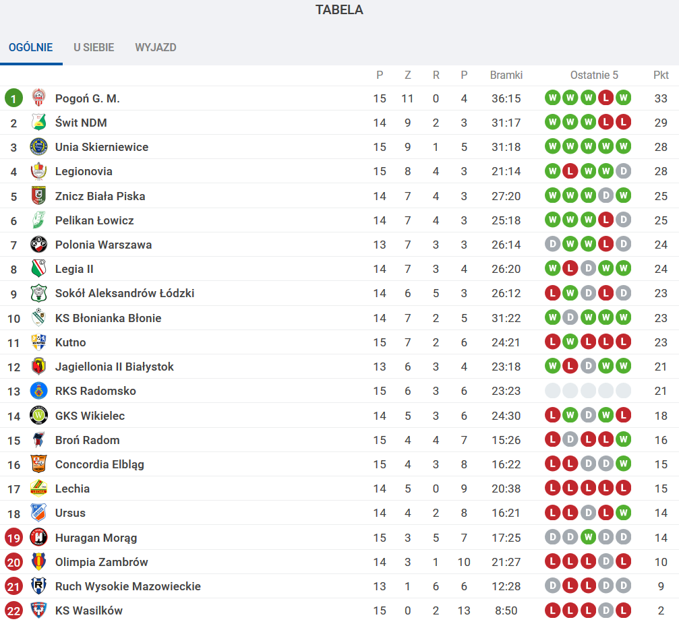Switch to the WYJAZD tab

click(x=156, y=47)
